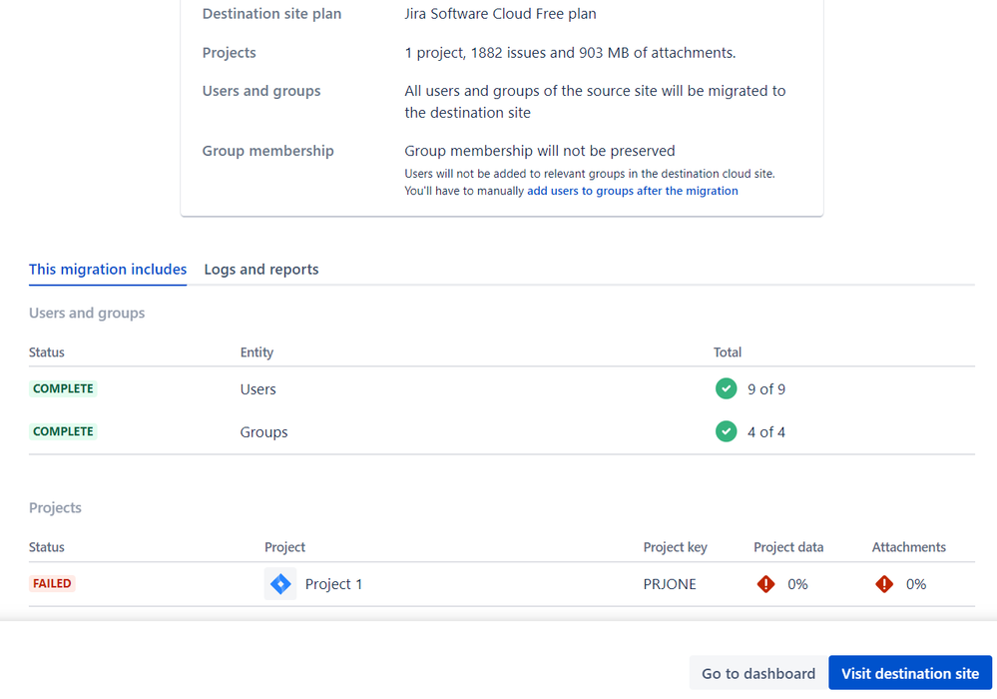This screenshot has width=997, height=699.
Task: Click the red error icon under Project data
Action: tap(765, 584)
